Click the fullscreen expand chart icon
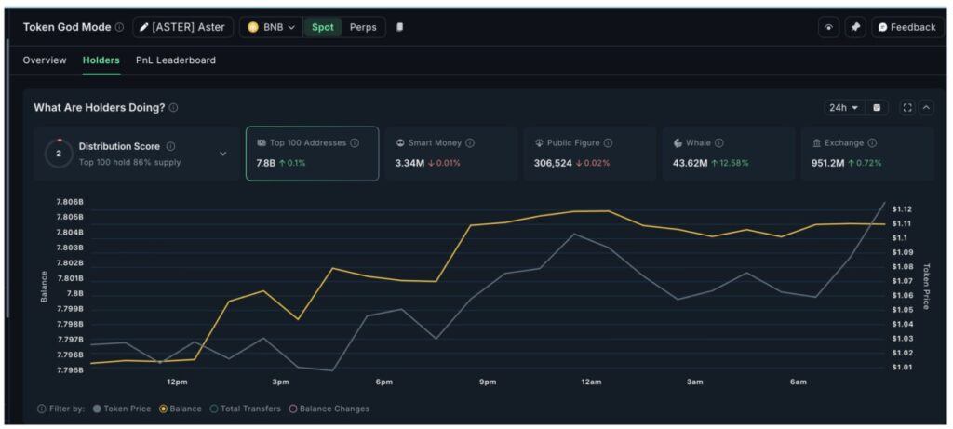Screen dimensions: 953x429 [907, 108]
